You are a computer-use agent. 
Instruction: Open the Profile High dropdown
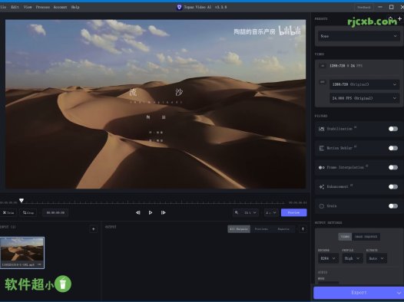pos(353,258)
